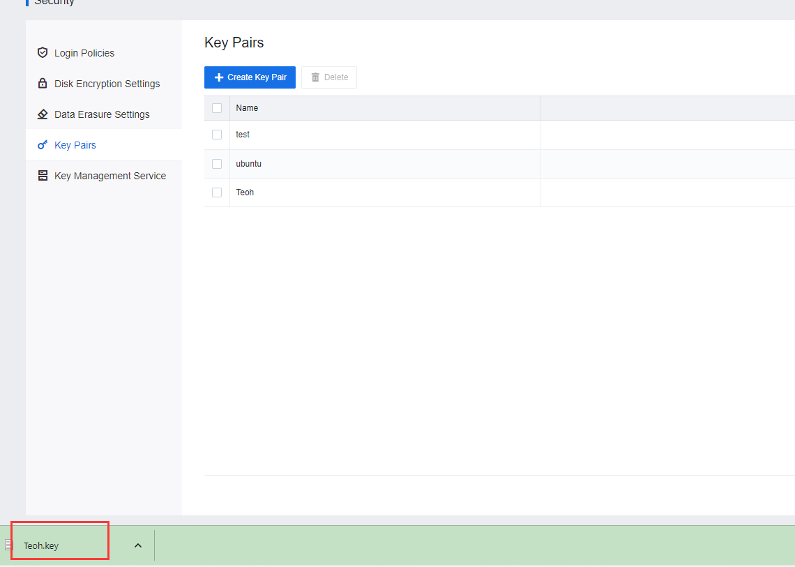Open the downloaded Teoh.key file
The height and width of the screenshot is (567, 795).
click(42, 545)
